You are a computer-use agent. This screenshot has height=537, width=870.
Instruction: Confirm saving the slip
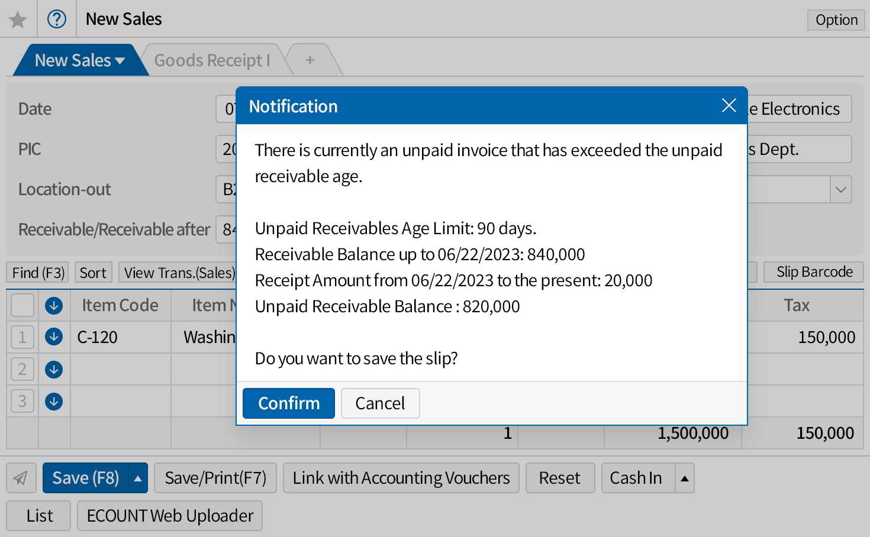tap(288, 403)
